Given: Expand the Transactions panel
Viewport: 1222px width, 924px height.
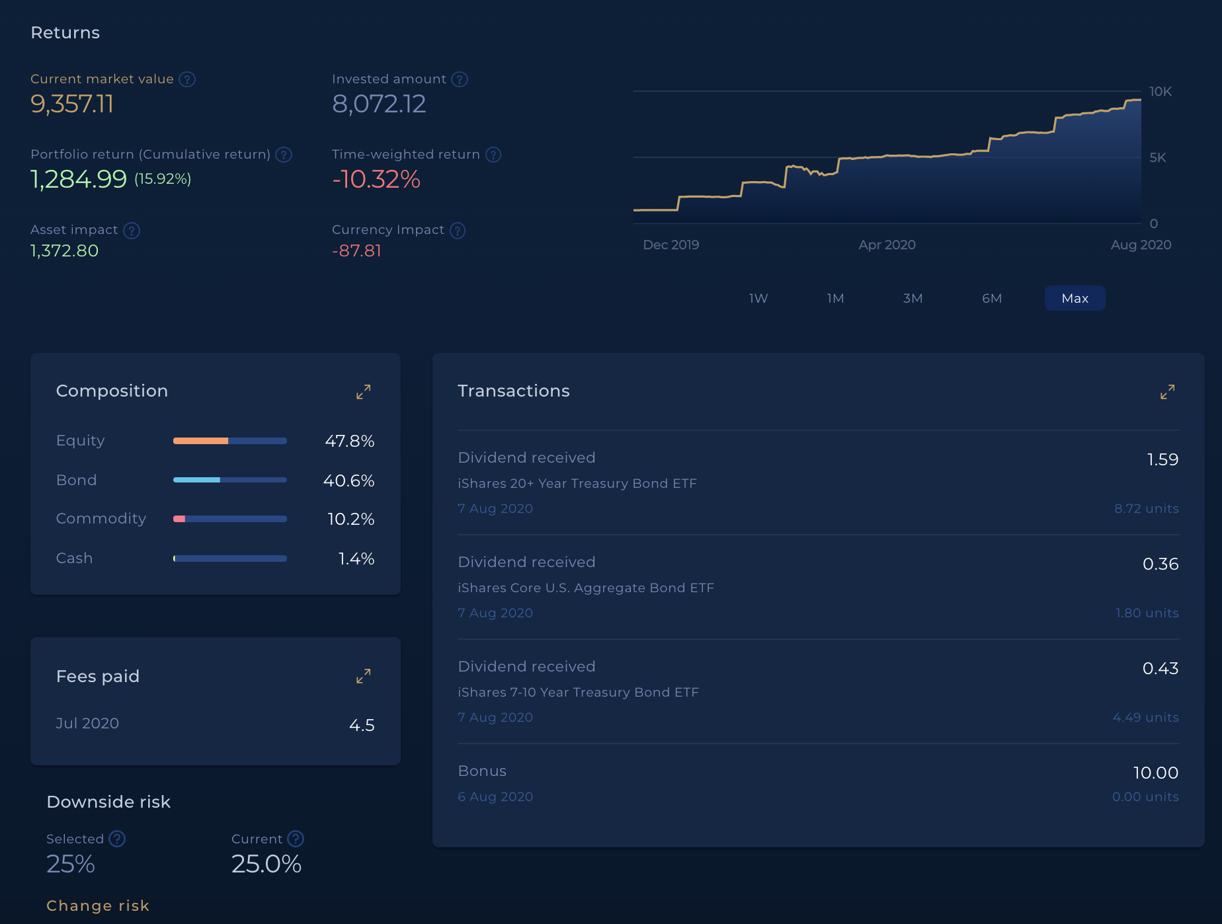Looking at the screenshot, I should pyautogui.click(x=1168, y=392).
